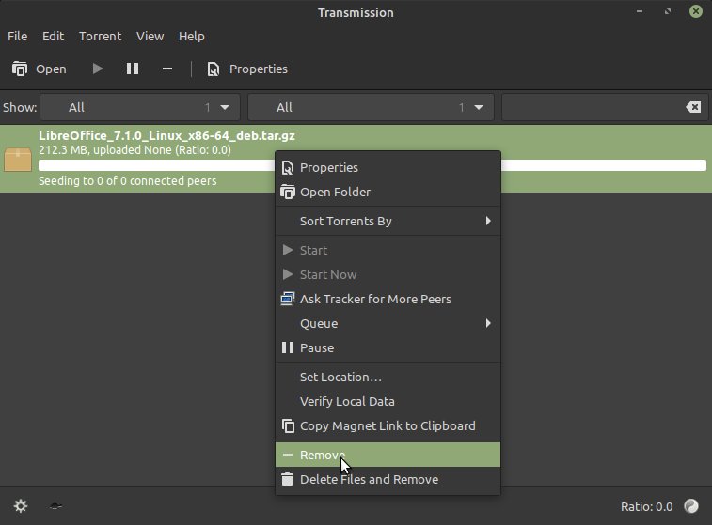This screenshot has width=712, height=525.
Task: Choose Pause in the context menu
Action: tap(388, 348)
